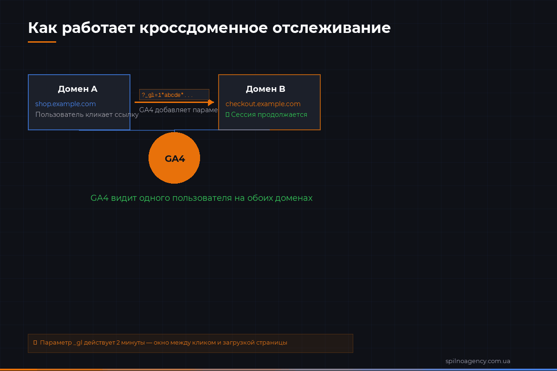Click "Сессия продолжается" status text
Screen dimensions: 557x371
tap(269, 115)
